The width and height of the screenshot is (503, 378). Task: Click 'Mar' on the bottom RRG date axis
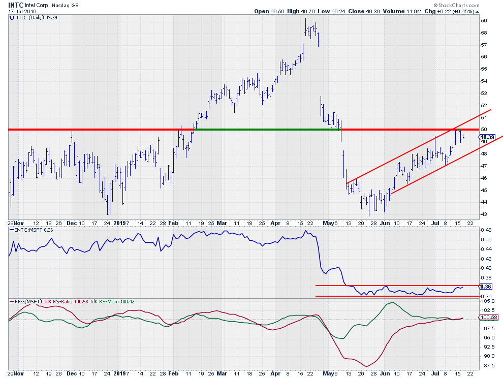click(x=222, y=373)
